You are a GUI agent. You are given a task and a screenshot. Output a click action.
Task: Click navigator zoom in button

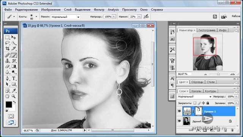[232, 74]
